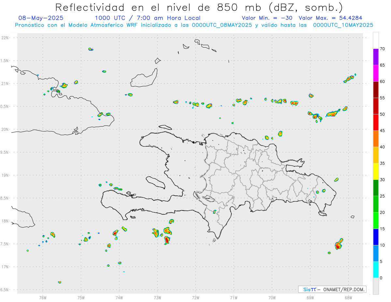Select the light blue 5–10 dBZ band
This screenshot has width=391, height=302.
pyautogui.click(x=376, y=253)
